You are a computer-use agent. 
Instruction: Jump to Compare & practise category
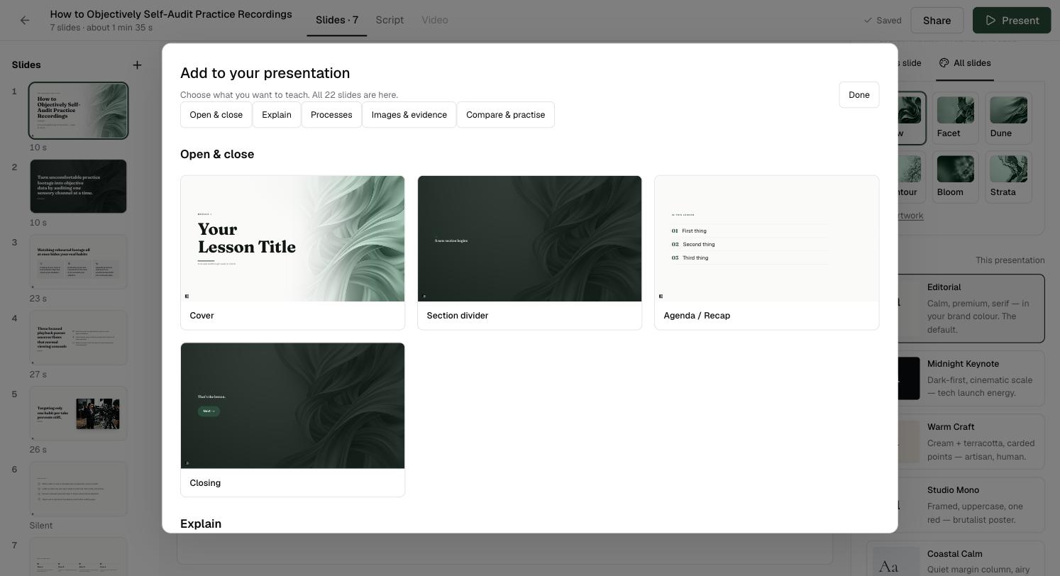[506, 115]
